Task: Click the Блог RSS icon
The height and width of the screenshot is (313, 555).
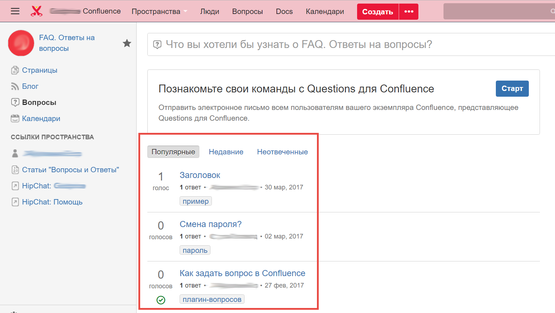Action: pos(15,86)
